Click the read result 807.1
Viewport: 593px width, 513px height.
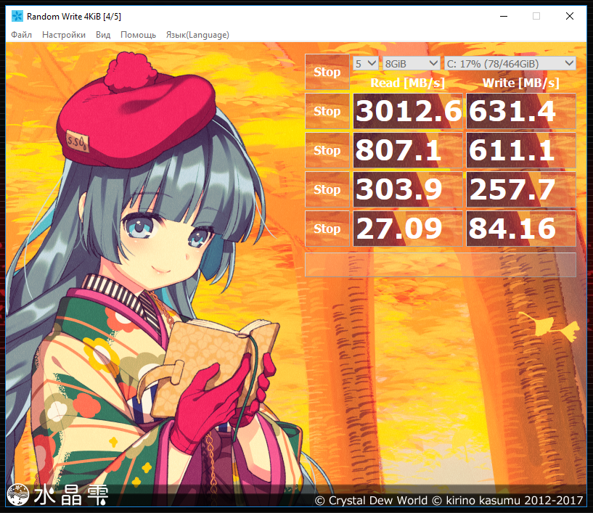click(x=408, y=150)
